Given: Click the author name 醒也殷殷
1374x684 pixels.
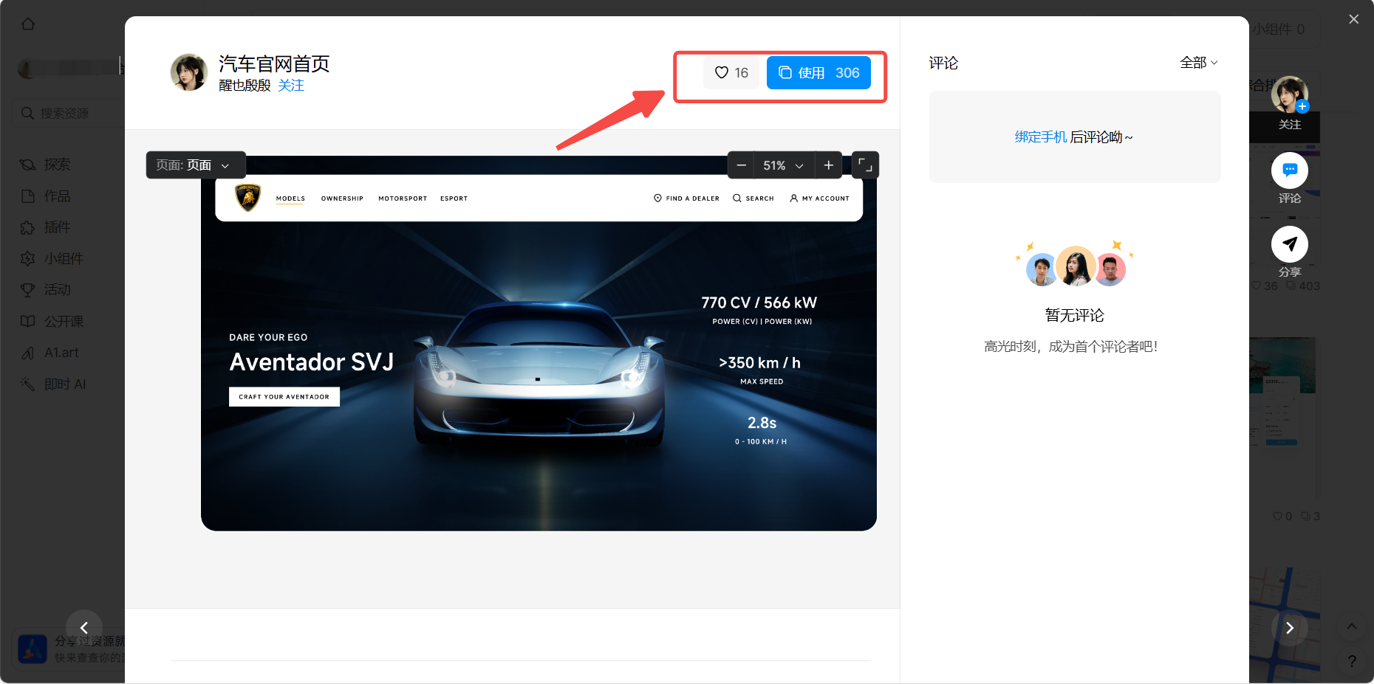Looking at the screenshot, I should [x=245, y=86].
